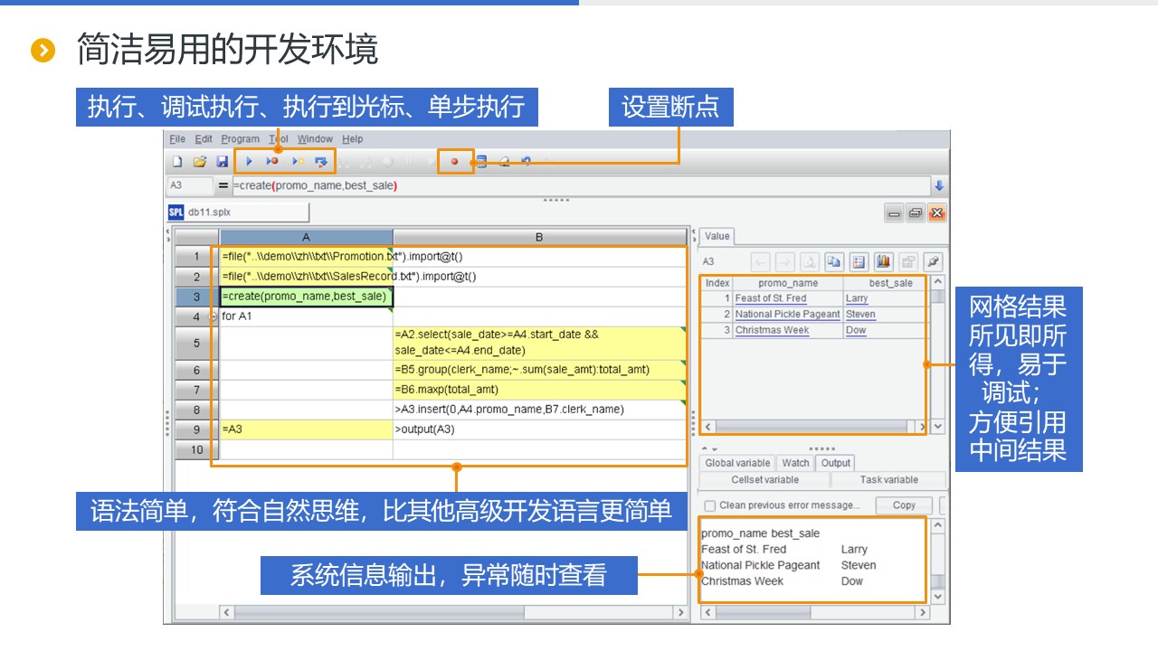The image size is (1158, 651).
Task: Click the chart icon in Value panel
Action: click(884, 262)
